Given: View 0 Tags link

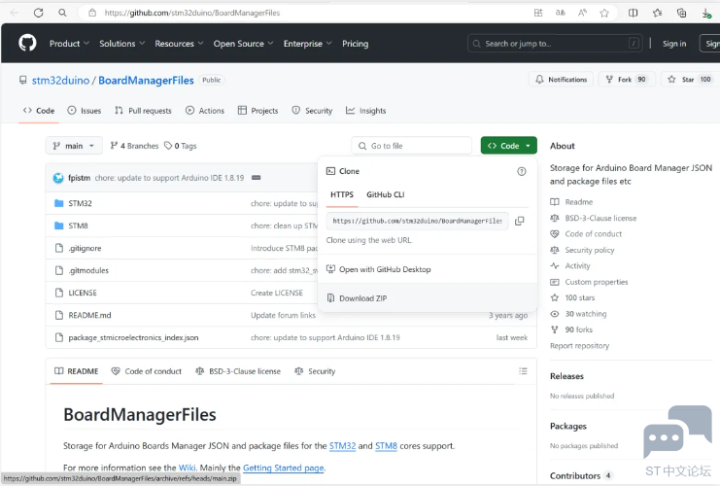Looking at the screenshot, I should pyautogui.click(x=181, y=146).
